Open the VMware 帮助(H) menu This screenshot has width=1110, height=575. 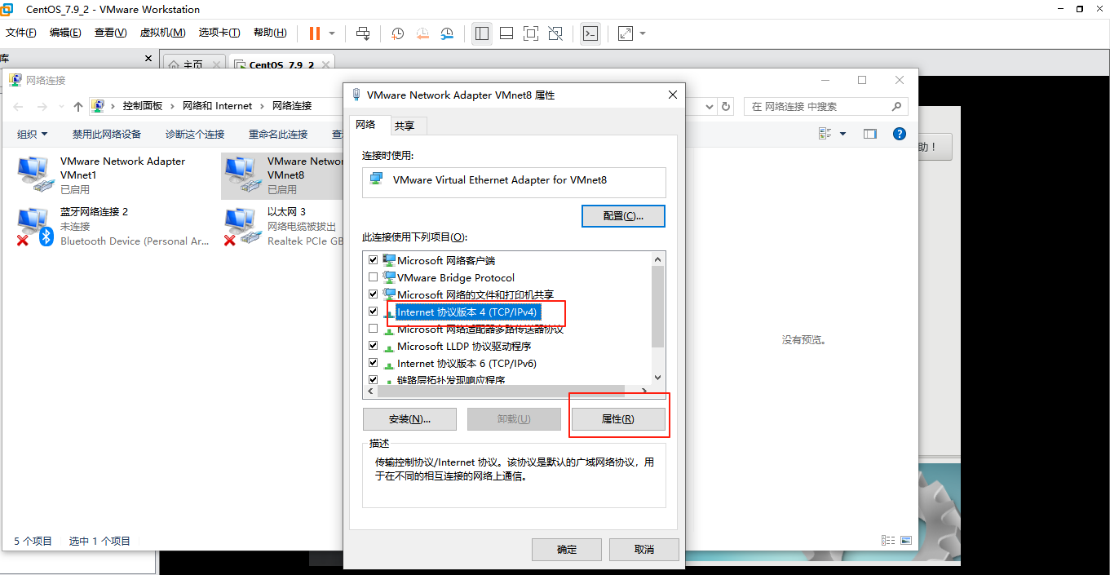pyautogui.click(x=270, y=33)
